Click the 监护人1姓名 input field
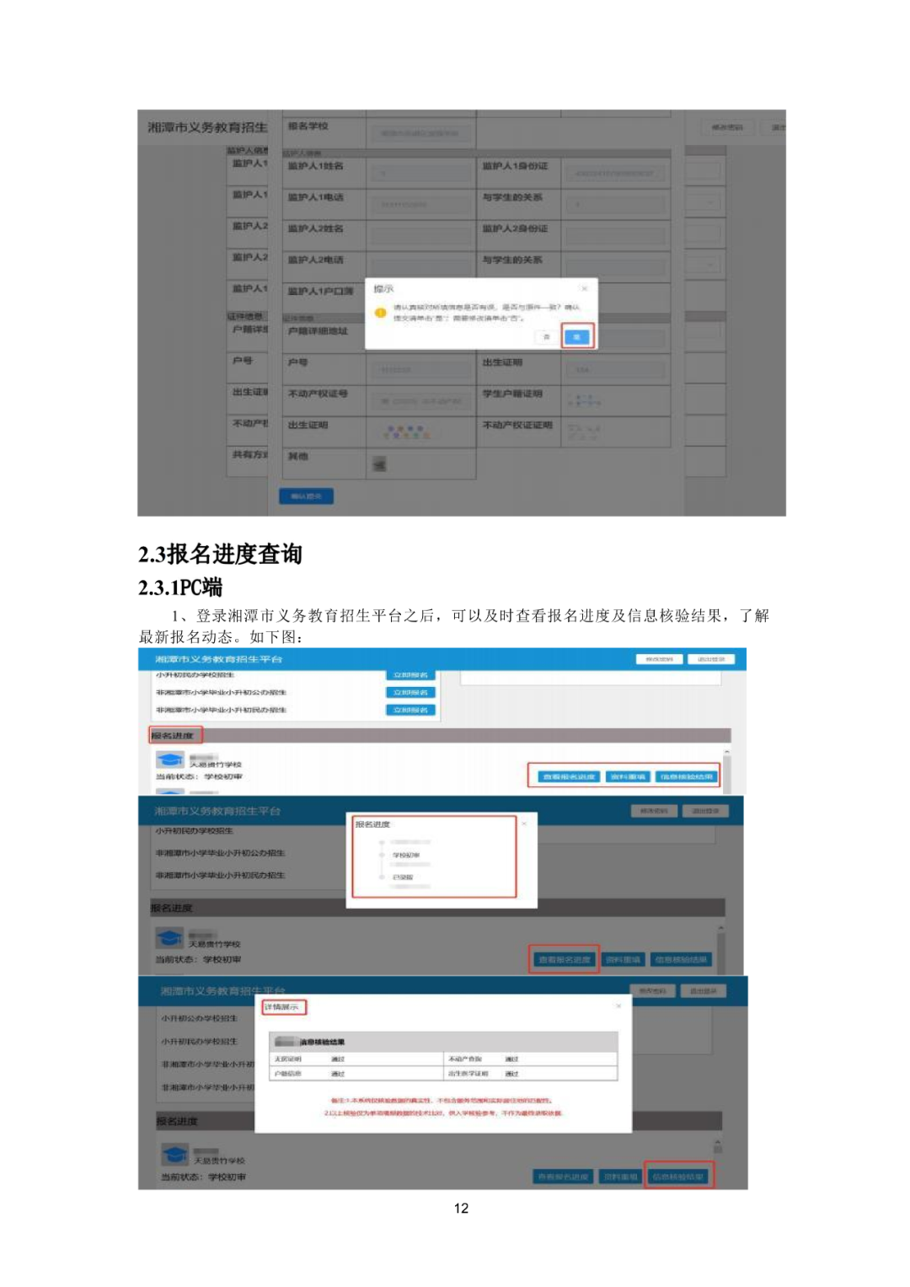The height and width of the screenshot is (1287, 910). click(x=420, y=174)
